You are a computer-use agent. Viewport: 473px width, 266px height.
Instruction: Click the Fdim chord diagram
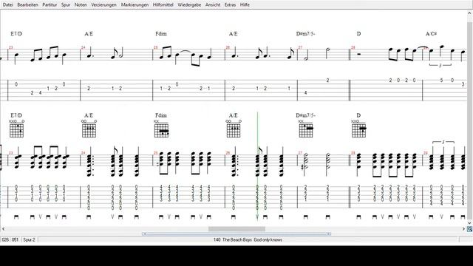(x=161, y=129)
